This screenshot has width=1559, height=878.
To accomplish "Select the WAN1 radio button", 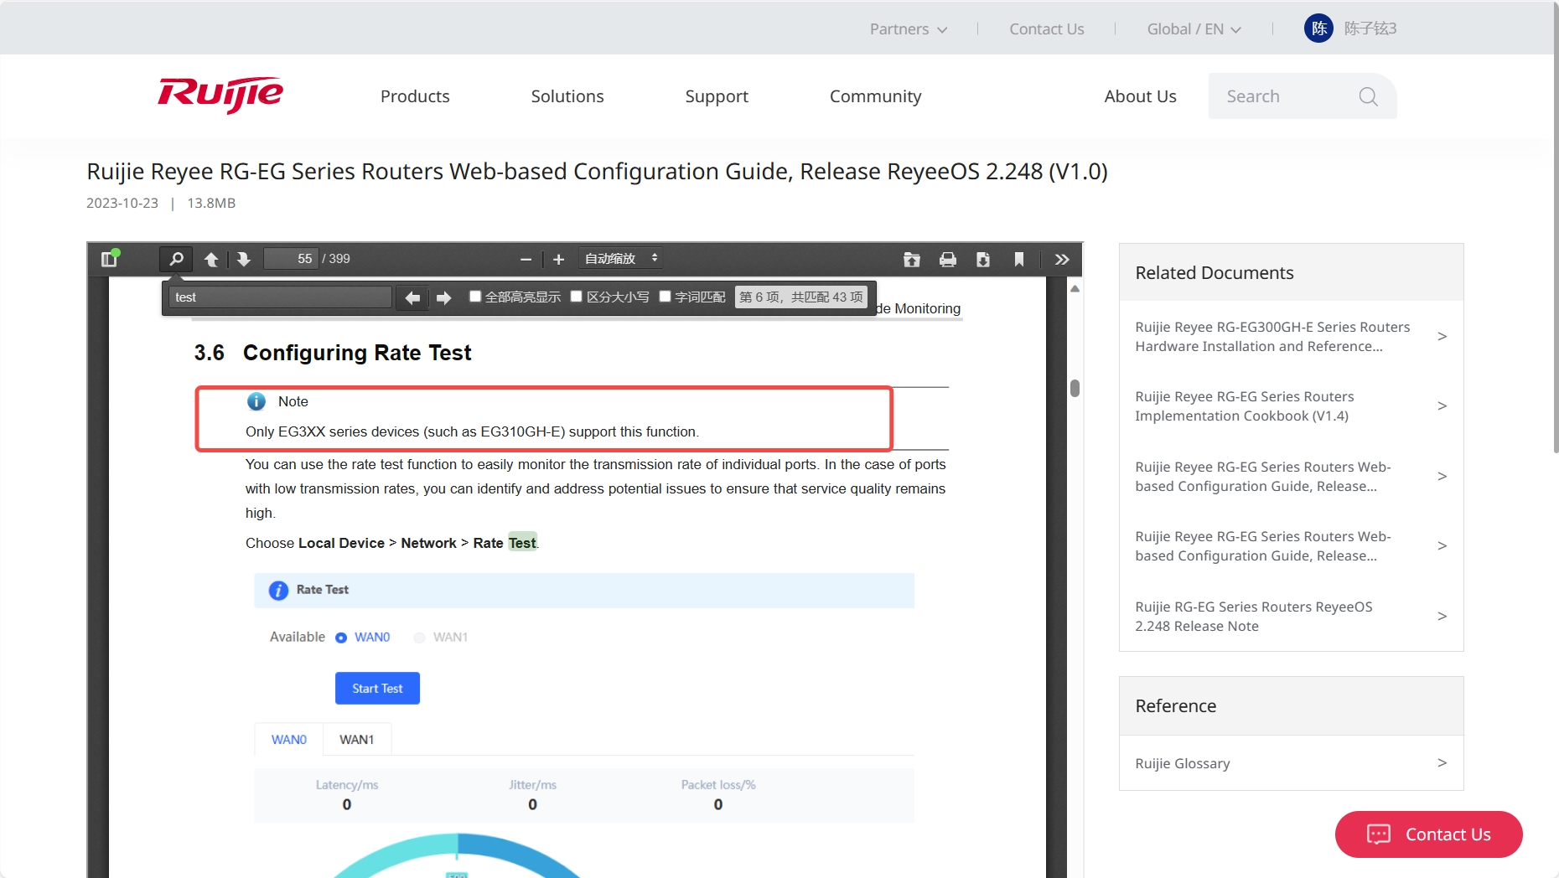I will (x=419, y=638).
